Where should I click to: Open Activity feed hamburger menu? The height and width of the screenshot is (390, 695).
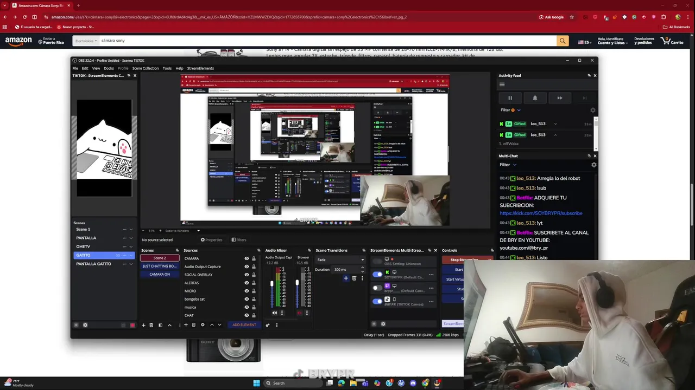click(x=502, y=84)
